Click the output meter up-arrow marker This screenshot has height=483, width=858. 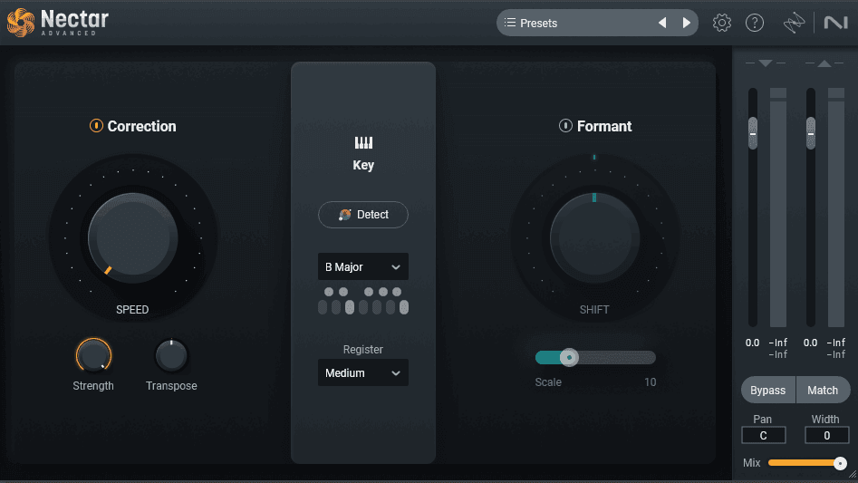824,63
